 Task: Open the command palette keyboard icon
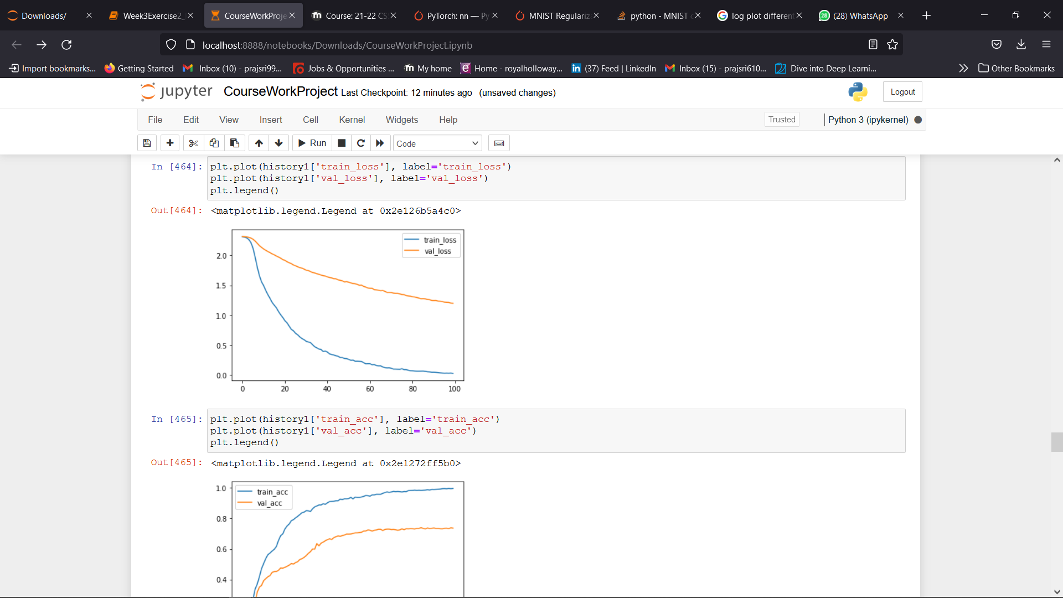tap(499, 143)
